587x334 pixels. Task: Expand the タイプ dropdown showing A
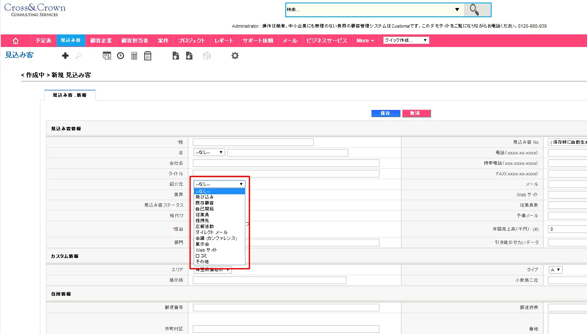click(x=555, y=270)
